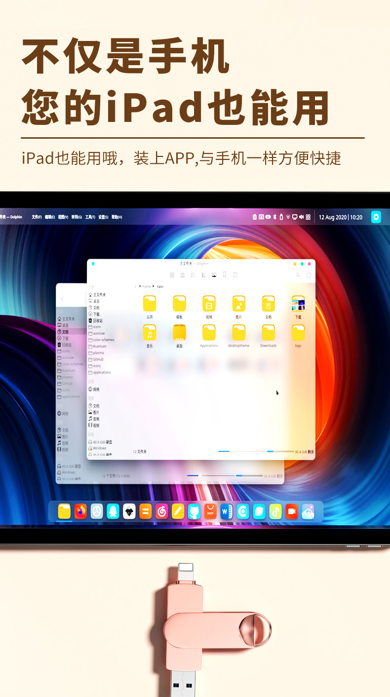This screenshot has width=390, height=697.
Task: Select GitHub in front window sidebar
Action: 96,359
